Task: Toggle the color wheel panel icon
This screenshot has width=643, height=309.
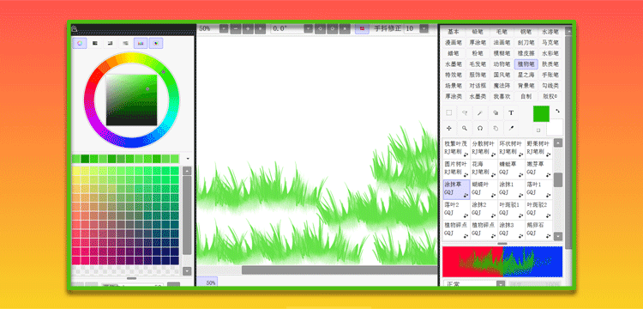Action: [80, 43]
